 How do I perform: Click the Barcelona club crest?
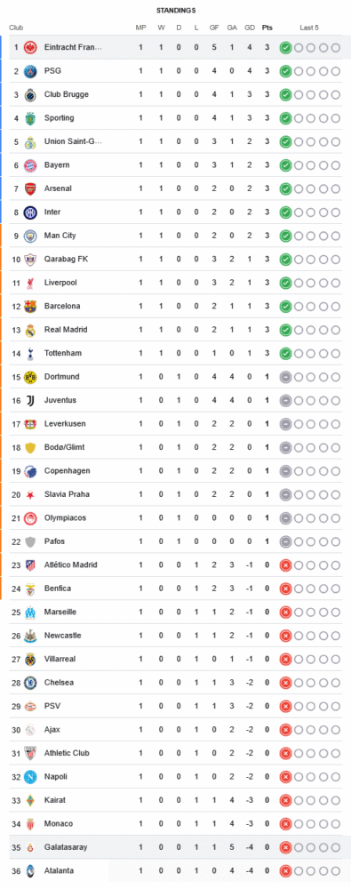point(30,306)
